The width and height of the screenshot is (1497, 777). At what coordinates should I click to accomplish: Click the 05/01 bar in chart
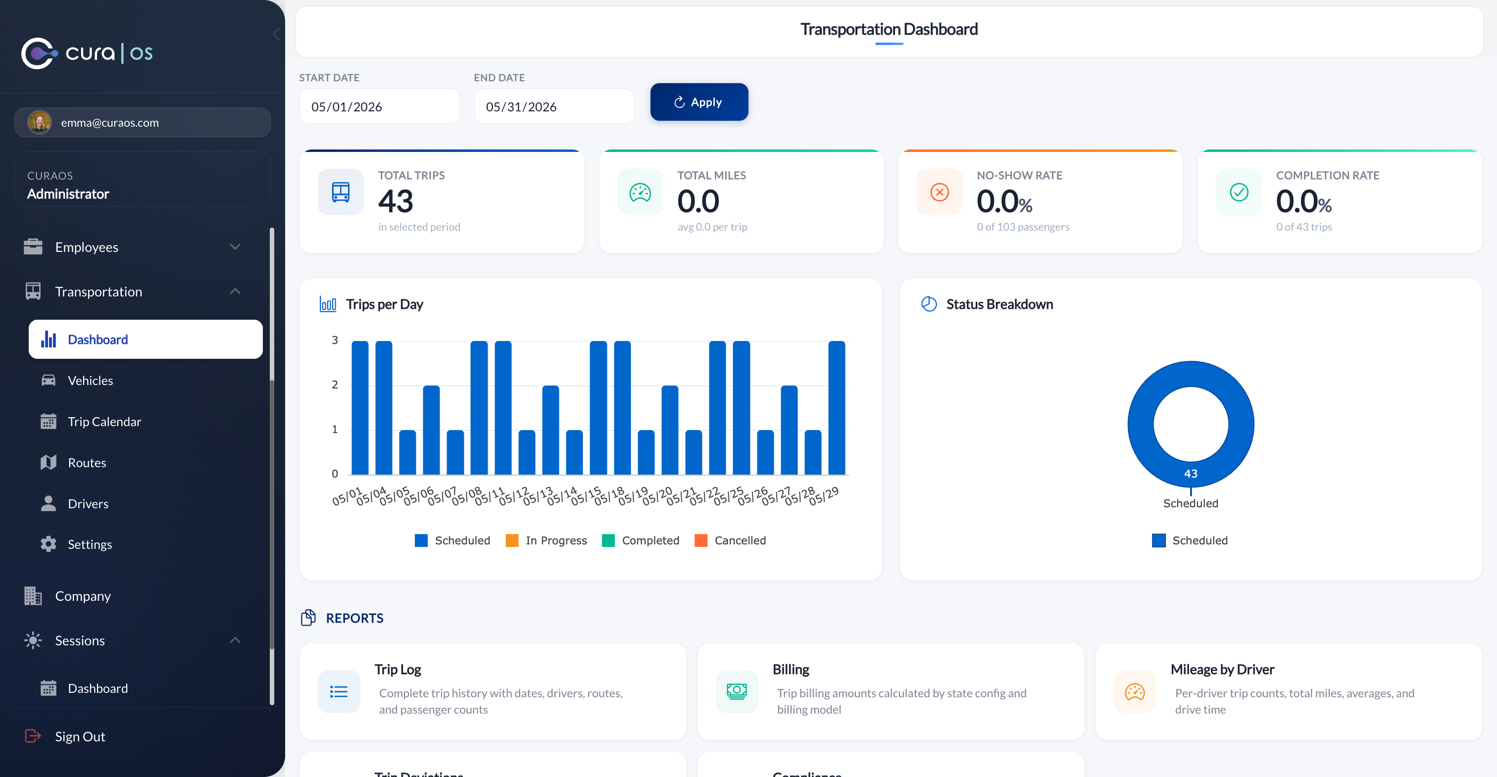pos(360,407)
